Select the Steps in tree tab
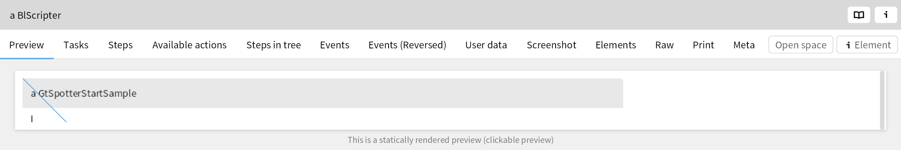This screenshot has width=901, height=150. tap(274, 45)
